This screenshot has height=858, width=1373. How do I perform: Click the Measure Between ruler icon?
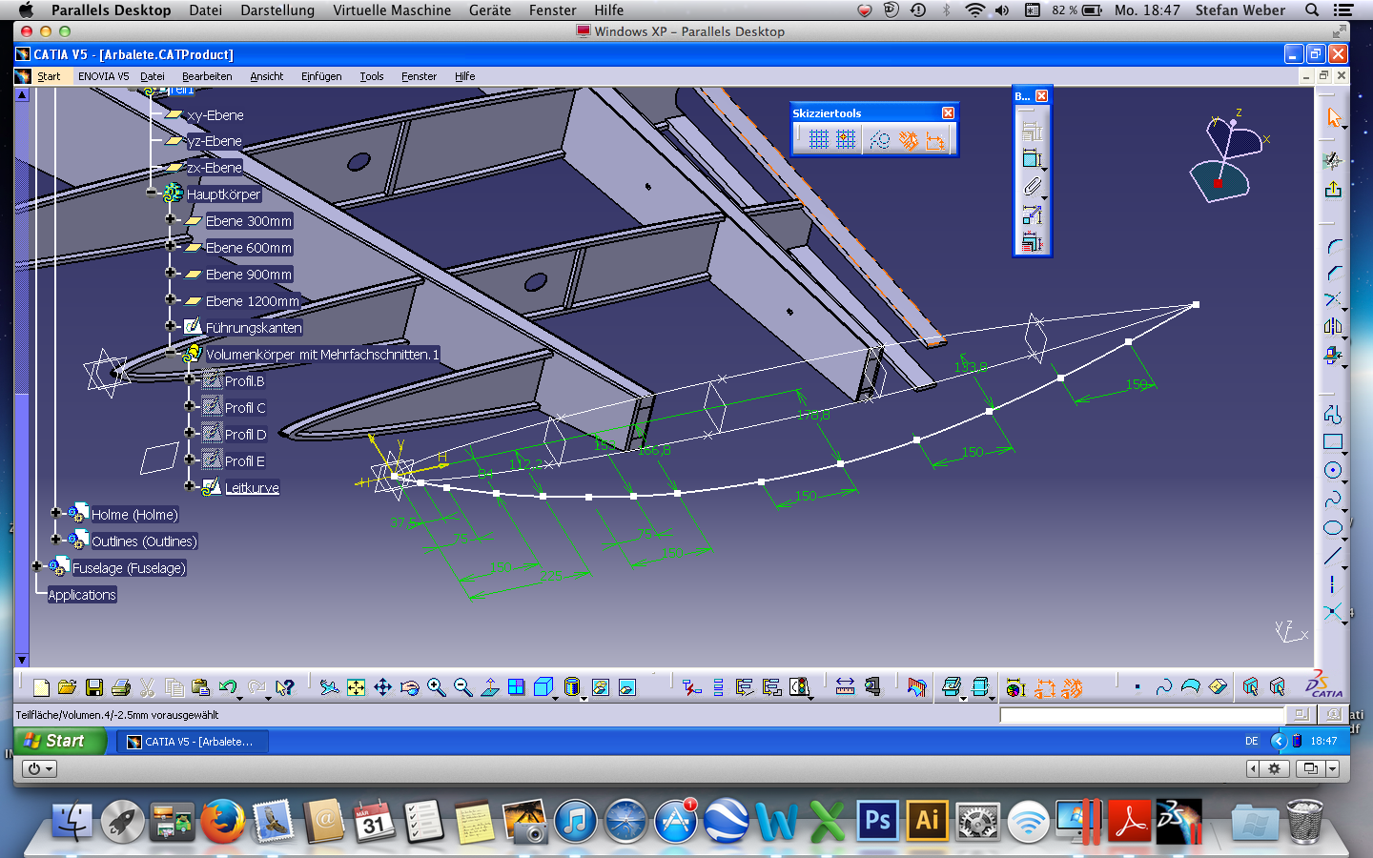845,687
